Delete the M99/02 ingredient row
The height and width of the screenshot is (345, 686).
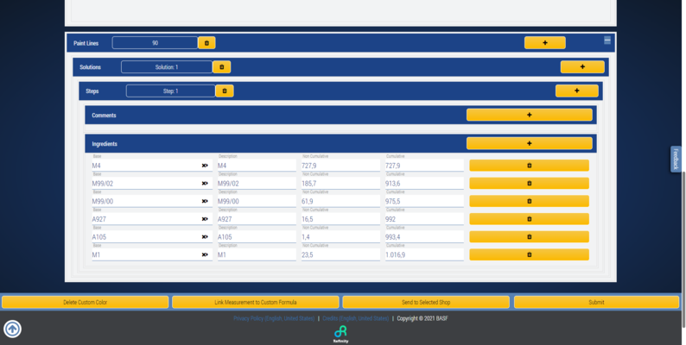coord(529,184)
